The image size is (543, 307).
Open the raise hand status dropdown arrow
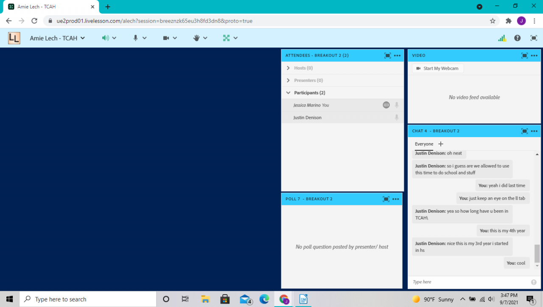205,38
